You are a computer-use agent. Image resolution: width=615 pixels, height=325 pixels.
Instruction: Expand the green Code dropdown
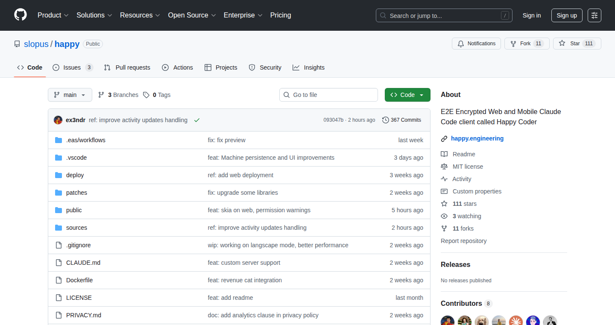pos(407,95)
